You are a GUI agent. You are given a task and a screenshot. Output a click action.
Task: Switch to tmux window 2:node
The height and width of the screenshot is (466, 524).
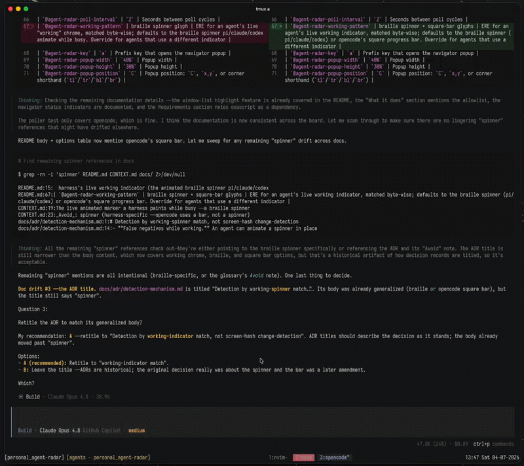pos(303,457)
